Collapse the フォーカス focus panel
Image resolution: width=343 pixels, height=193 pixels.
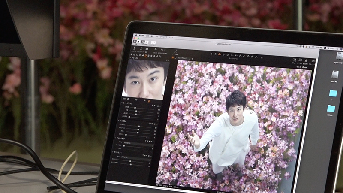[x=130, y=58]
